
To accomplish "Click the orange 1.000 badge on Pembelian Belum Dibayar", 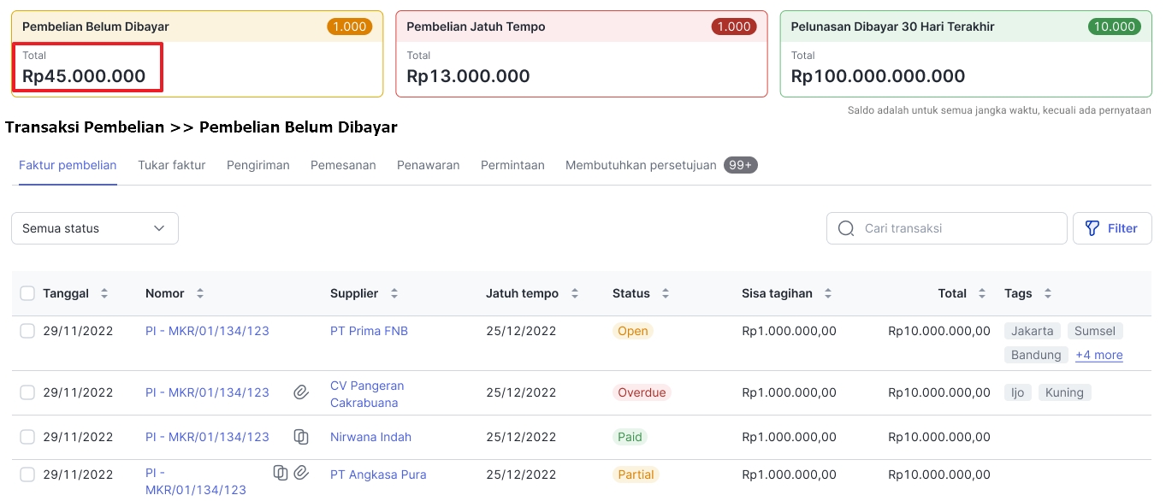I will [349, 27].
